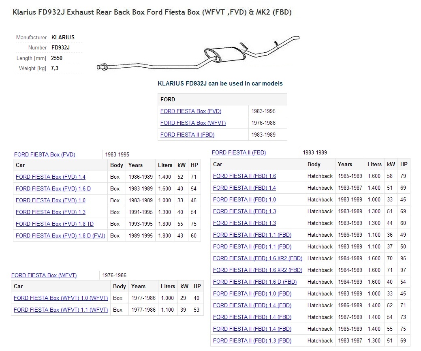Click 1.100 liters in WFVT 1.1 row
Image resolution: width=421 pixels, height=351 pixels.
click(x=167, y=310)
